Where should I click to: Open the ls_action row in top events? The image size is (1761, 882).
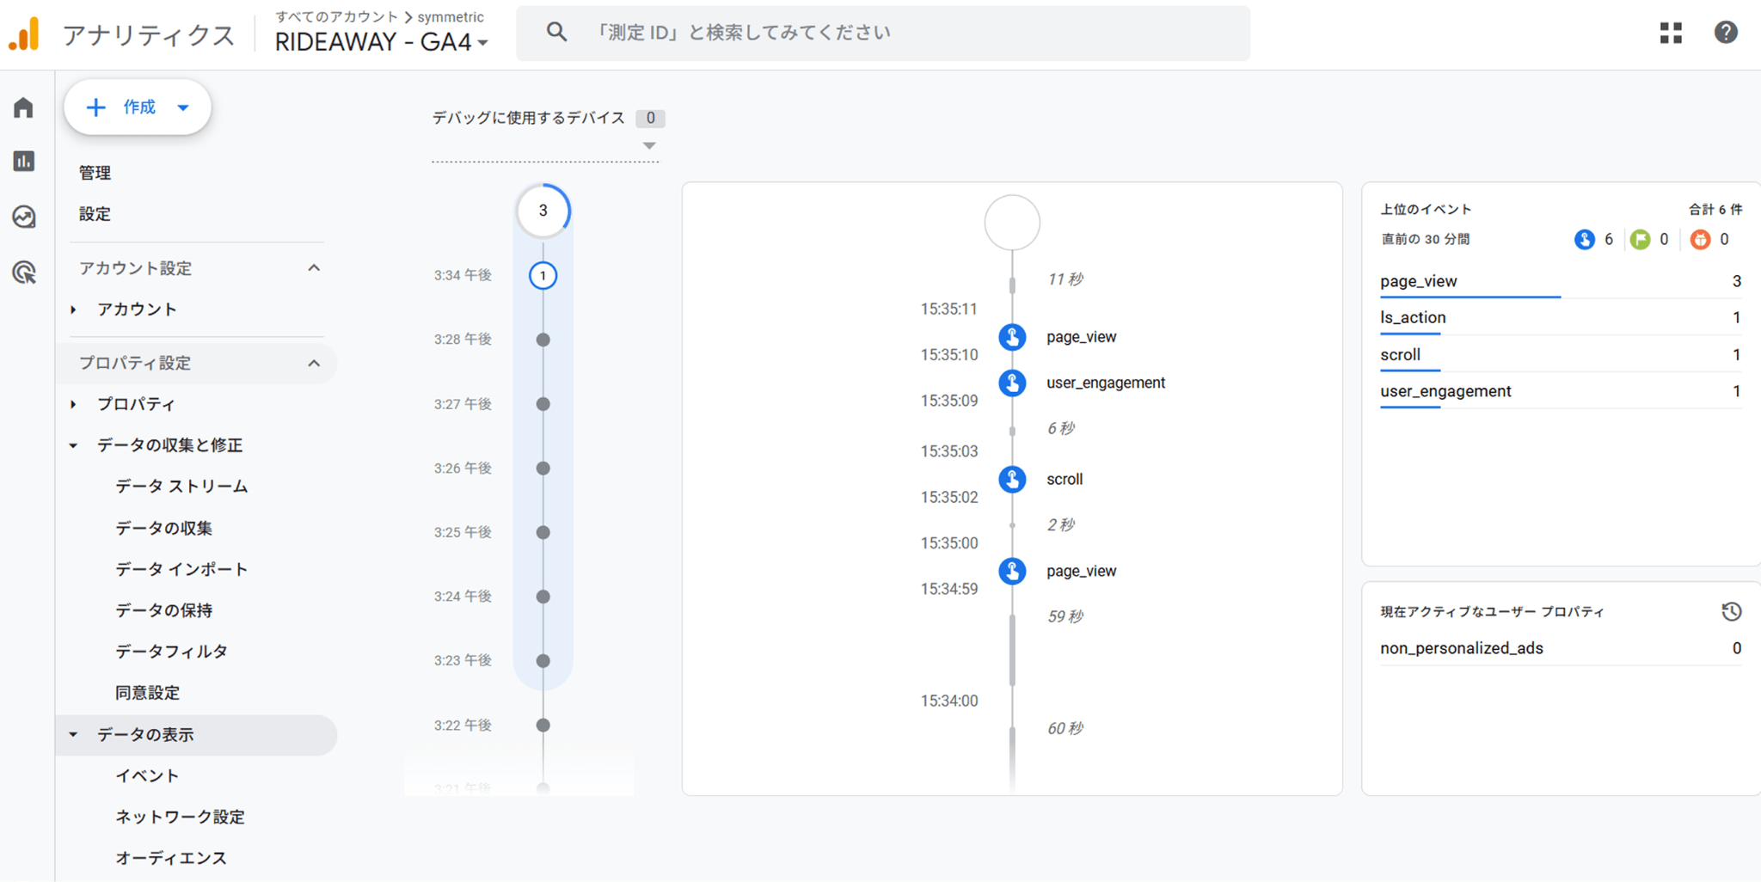[x=1561, y=318]
